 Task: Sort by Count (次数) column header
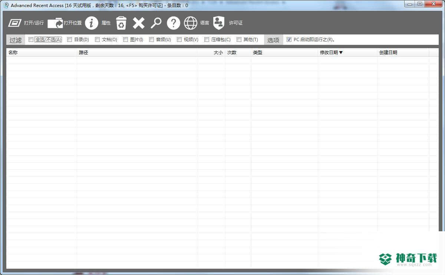coord(238,53)
